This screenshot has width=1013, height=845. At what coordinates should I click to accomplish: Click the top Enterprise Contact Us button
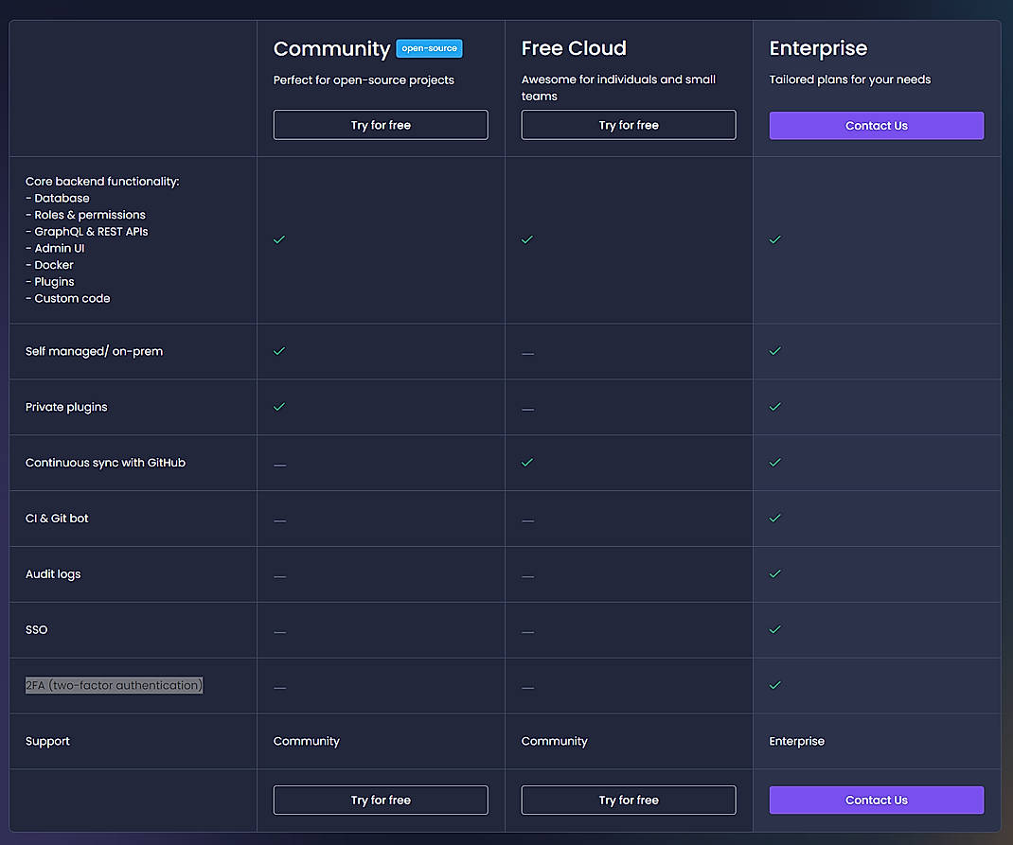[877, 125]
